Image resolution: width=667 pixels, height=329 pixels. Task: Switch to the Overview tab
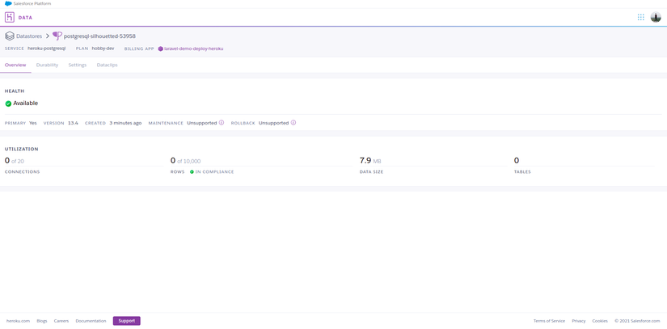[15, 65]
